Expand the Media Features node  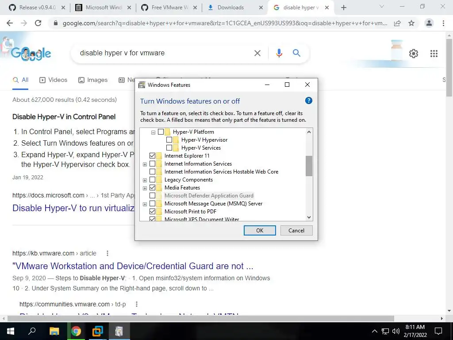click(145, 188)
